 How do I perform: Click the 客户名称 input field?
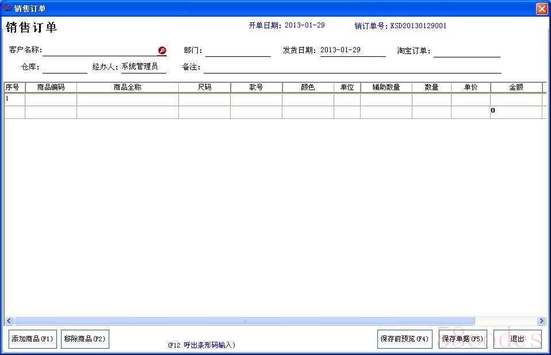click(x=100, y=51)
